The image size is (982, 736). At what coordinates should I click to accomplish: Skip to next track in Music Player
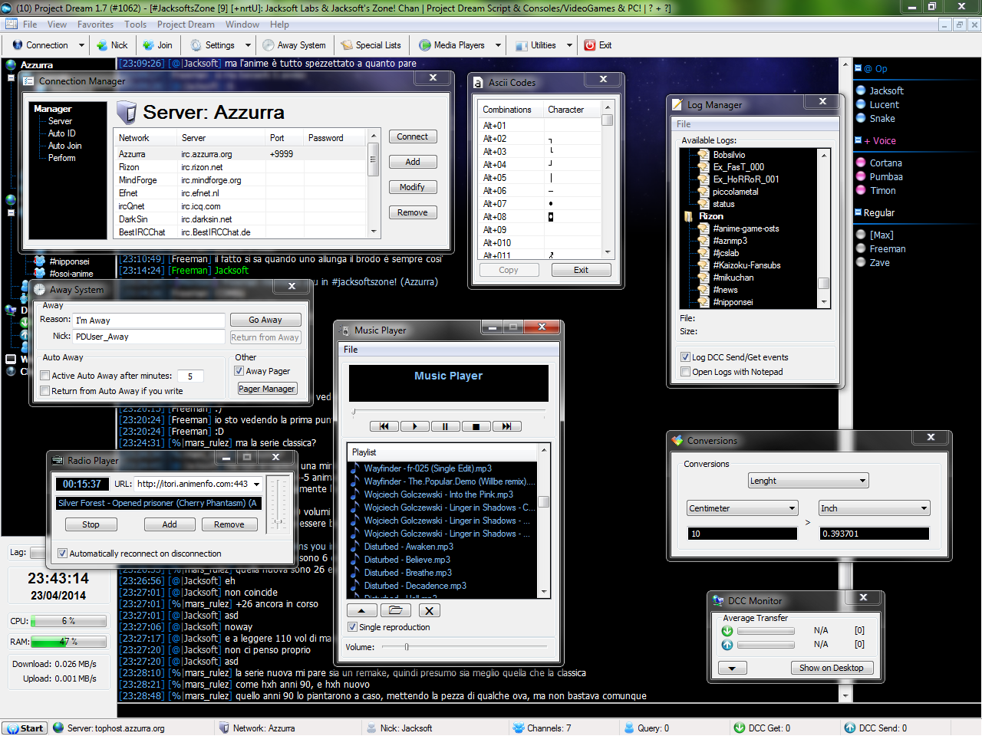[506, 426]
